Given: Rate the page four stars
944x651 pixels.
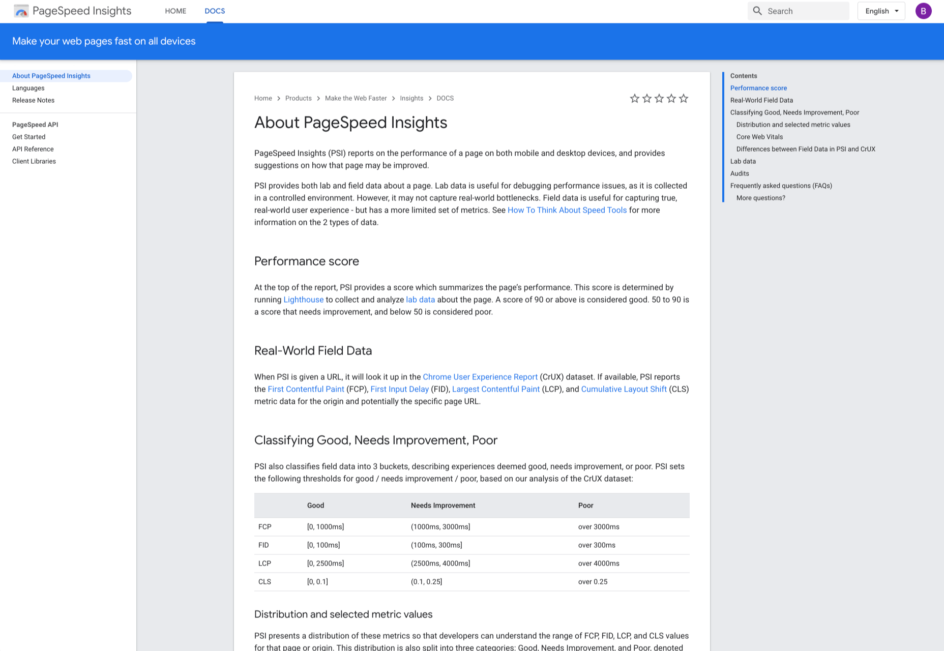Looking at the screenshot, I should (x=671, y=98).
